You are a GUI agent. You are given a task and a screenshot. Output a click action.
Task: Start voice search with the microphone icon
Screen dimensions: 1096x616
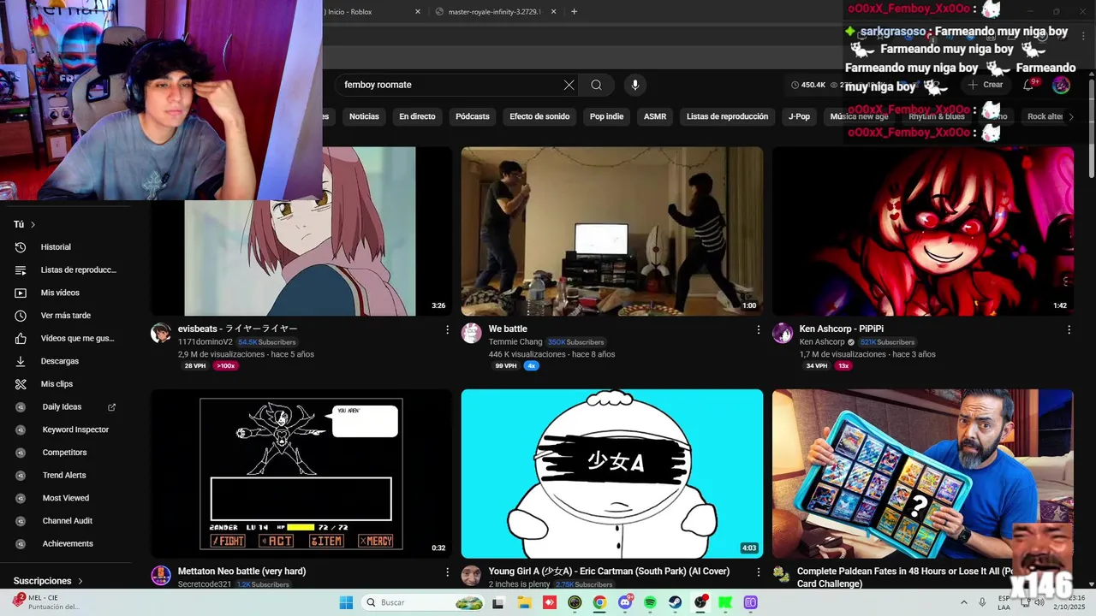pos(634,85)
